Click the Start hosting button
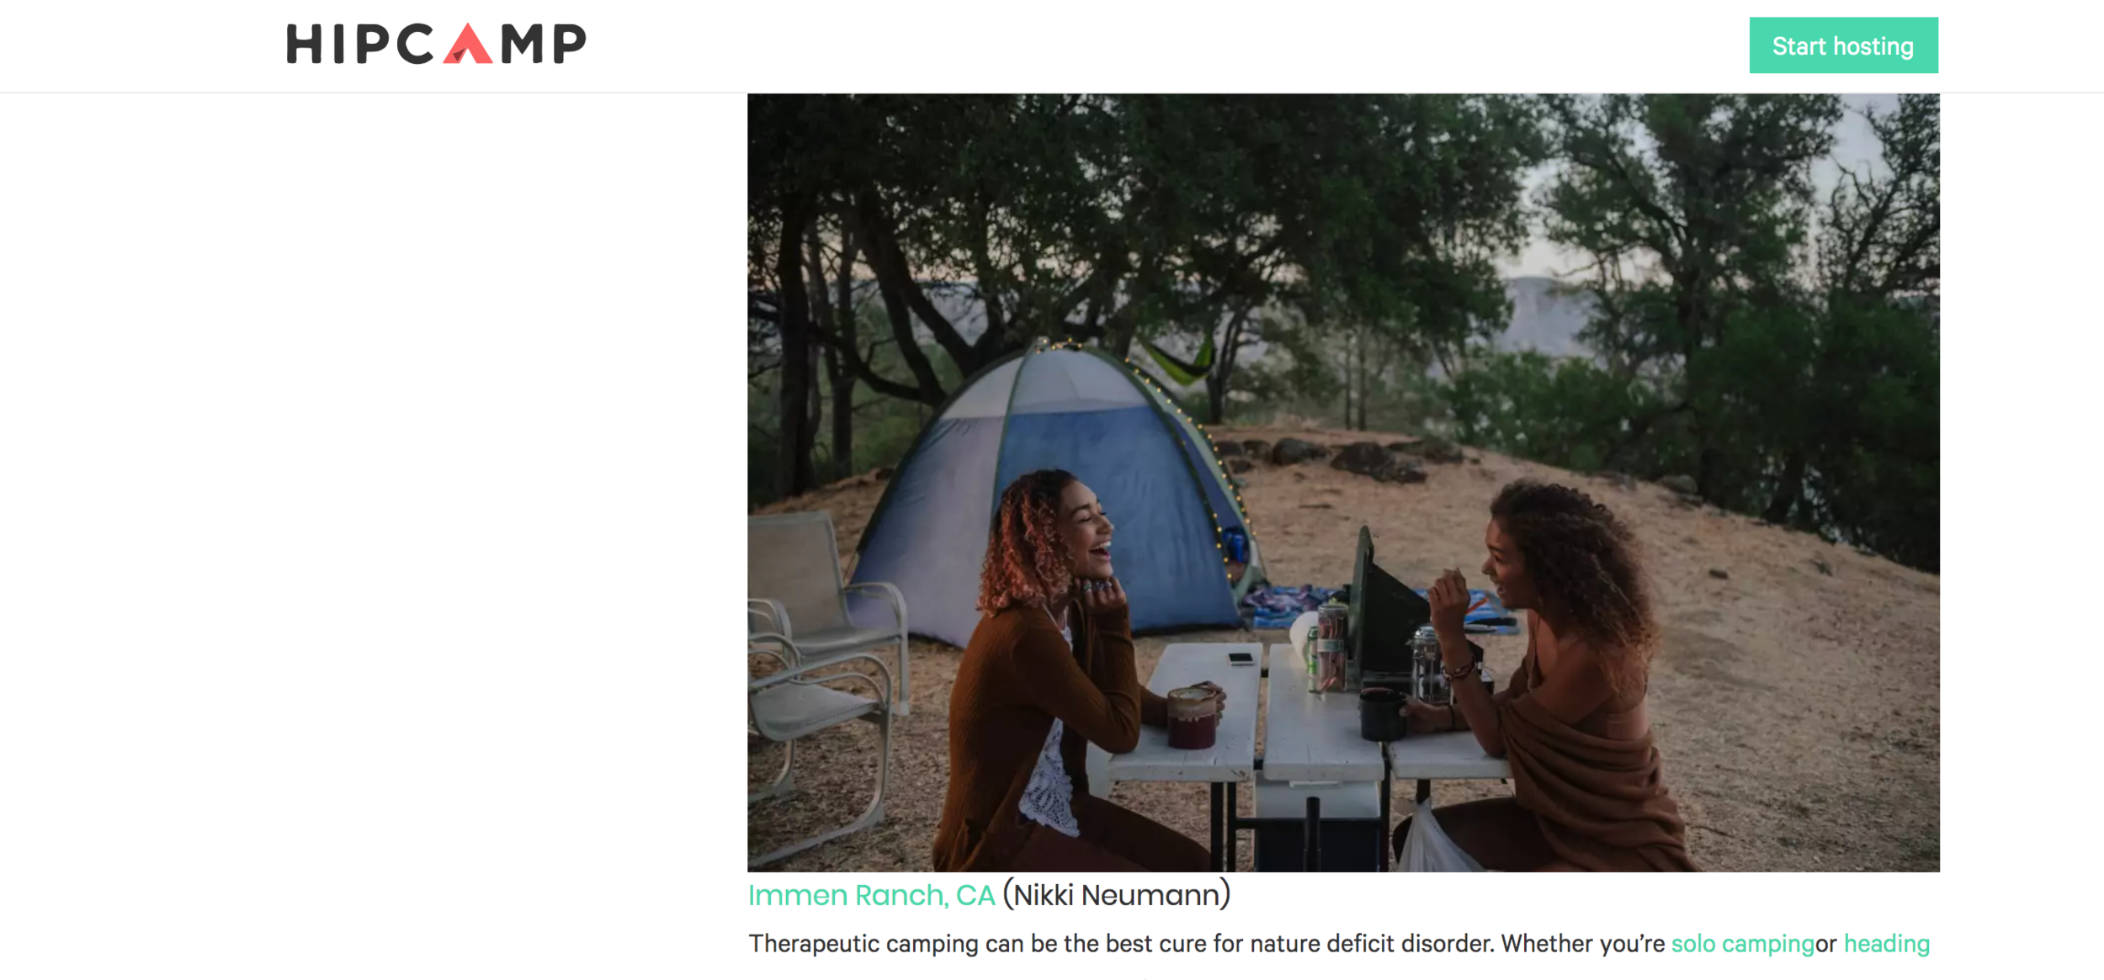 [1843, 45]
